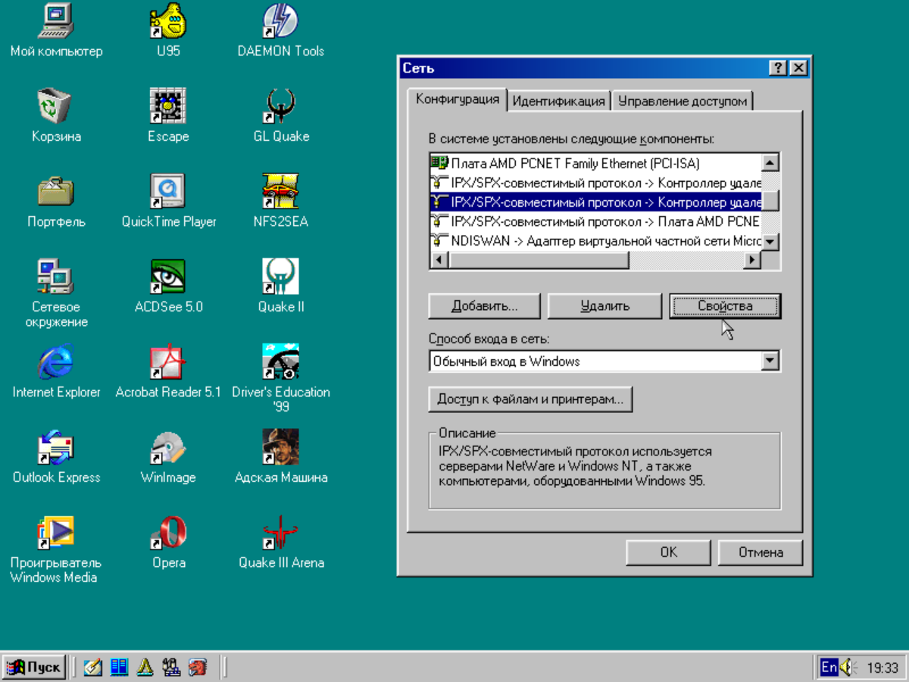Click the horizontal scrollbar right arrow
The image size is (909, 682).
click(x=751, y=260)
